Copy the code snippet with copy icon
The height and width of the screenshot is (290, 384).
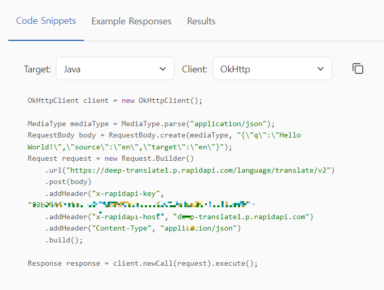358,68
